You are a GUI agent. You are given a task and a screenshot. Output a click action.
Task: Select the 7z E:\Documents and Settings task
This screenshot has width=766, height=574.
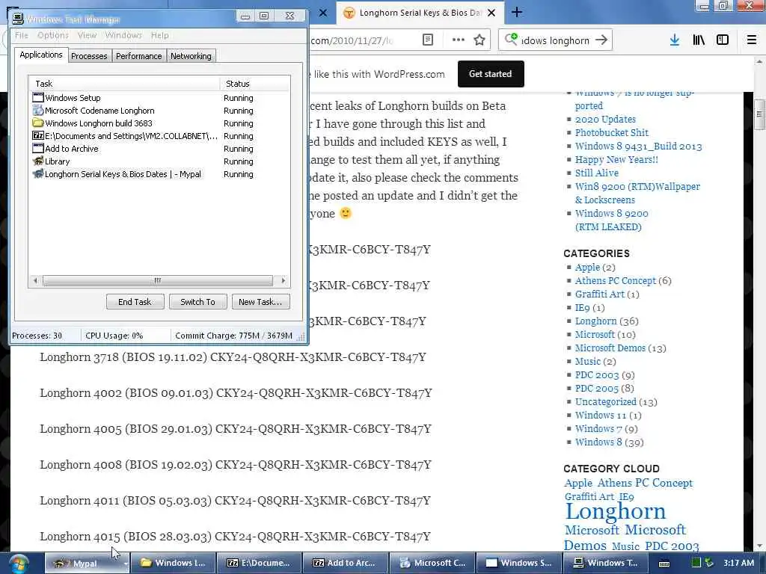pos(159,136)
